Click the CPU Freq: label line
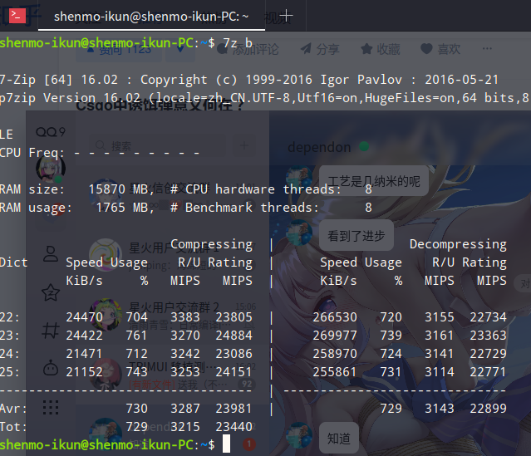Screen dimensions: 531x456 click(x=100, y=153)
